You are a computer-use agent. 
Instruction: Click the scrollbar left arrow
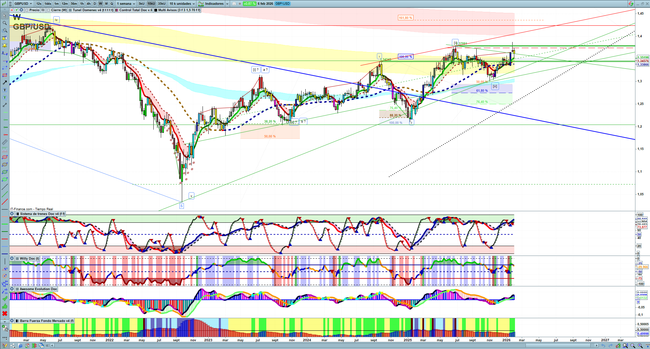(52, 346)
